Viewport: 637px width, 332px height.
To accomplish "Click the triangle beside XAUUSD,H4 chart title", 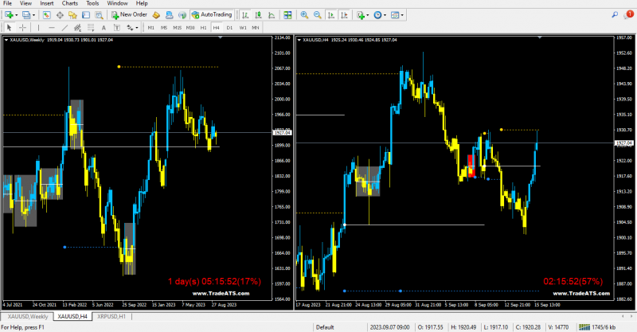I will (x=299, y=40).
